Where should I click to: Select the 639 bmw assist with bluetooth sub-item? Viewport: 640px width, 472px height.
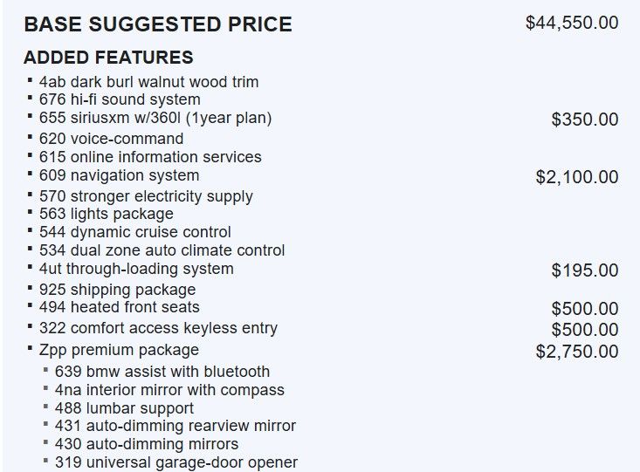tap(162, 372)
